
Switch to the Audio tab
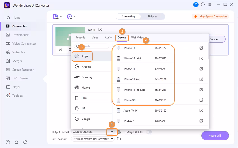pos(108,38)
